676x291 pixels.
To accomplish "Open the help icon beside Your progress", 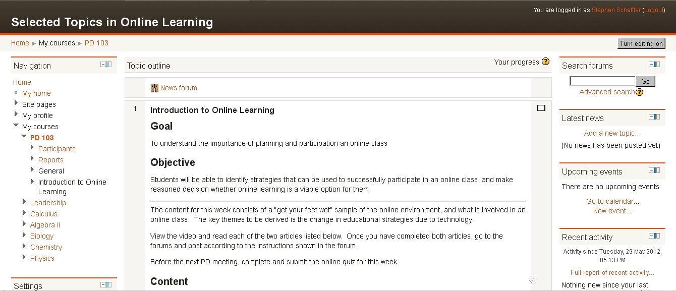I will pyautogui.click(x=545, y=62).
